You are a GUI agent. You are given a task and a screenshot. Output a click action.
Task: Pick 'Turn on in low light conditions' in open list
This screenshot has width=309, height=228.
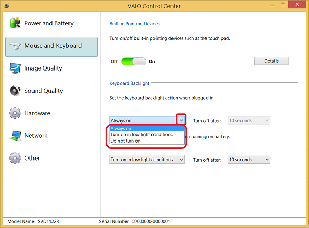coord(143,134)
